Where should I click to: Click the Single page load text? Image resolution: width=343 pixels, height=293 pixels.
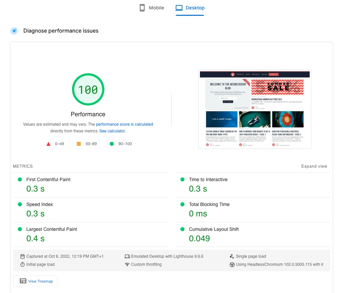coord(251,256)
